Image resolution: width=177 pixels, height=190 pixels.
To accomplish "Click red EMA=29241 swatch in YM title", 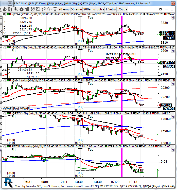I will tap(128, 80).
